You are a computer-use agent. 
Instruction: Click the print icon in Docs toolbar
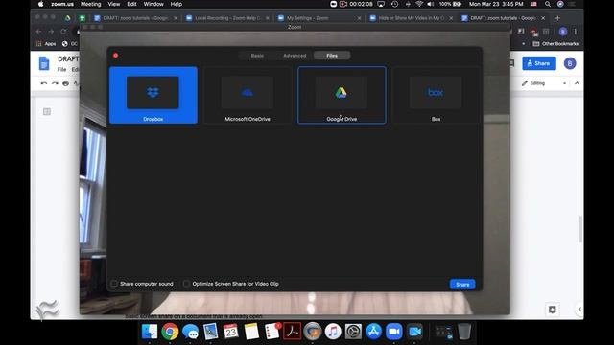(x=66, y=83)
